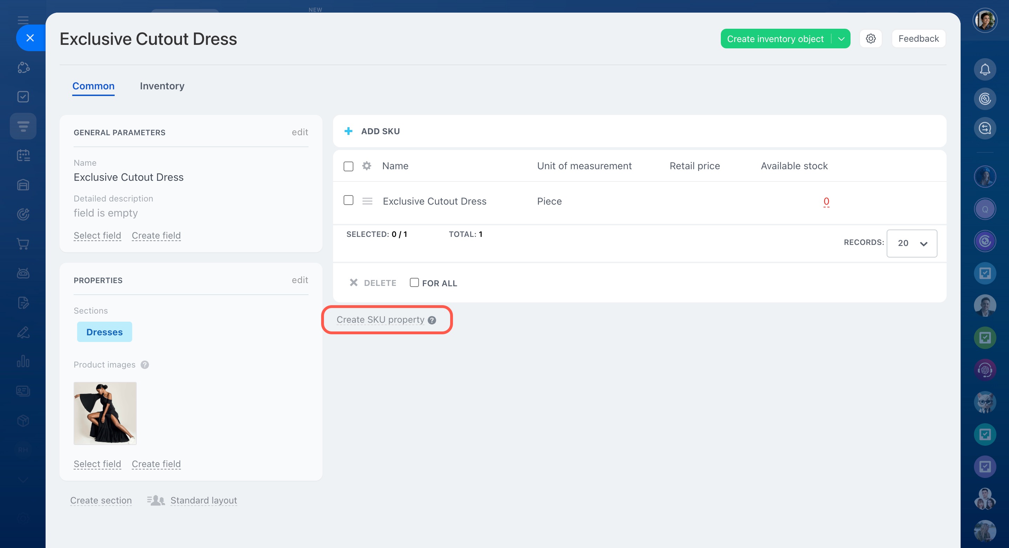
Task: Enable the For All checkbox
Action: pos(414,283)
